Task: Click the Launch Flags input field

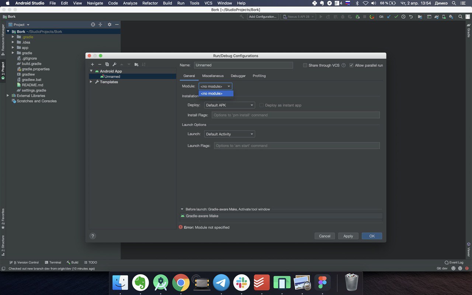Action: 297,146
